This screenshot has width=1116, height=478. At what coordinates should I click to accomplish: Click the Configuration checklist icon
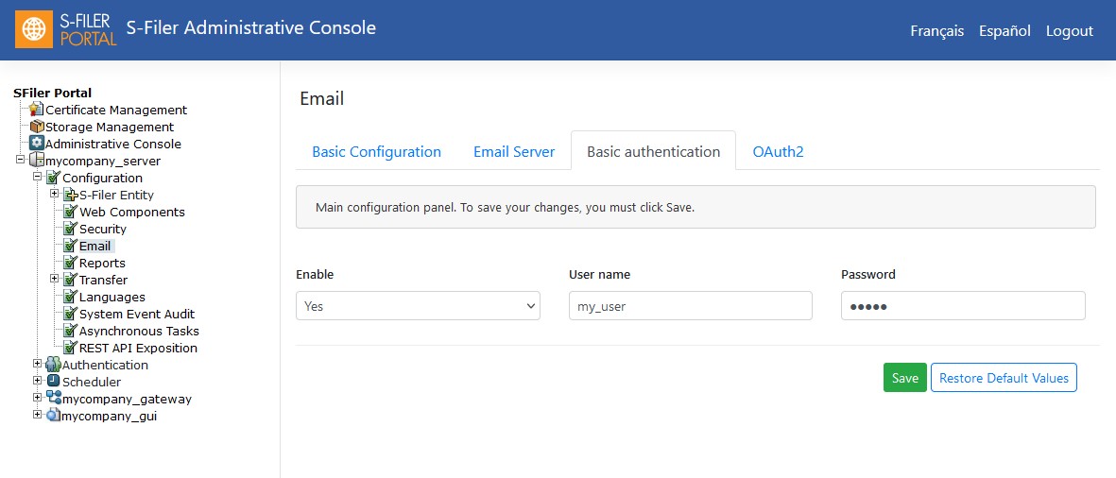coord(53,178)
